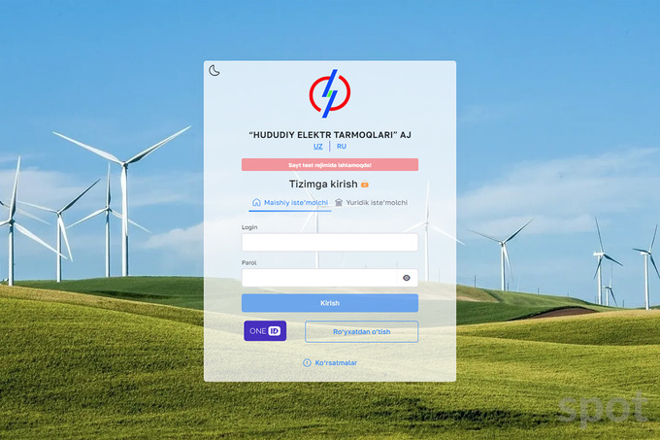The width and height of the screenshot is (660, 440).
Task: Show password with the eye icon
Action: pyautogui.click(x=407, y=278)
